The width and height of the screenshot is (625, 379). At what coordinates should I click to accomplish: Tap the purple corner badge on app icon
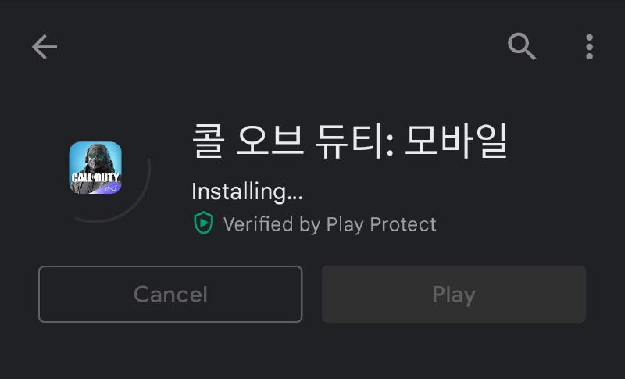pyautogui.click(x=112, y=188)
